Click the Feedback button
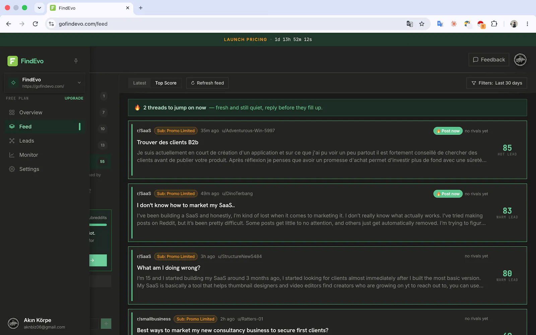The width and height of the screenshot is (536, 335). coord(489,60)
